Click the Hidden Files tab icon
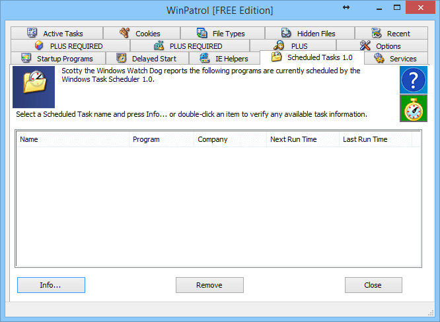The width and height of the screenshot is (440, 322). (286, 33)
